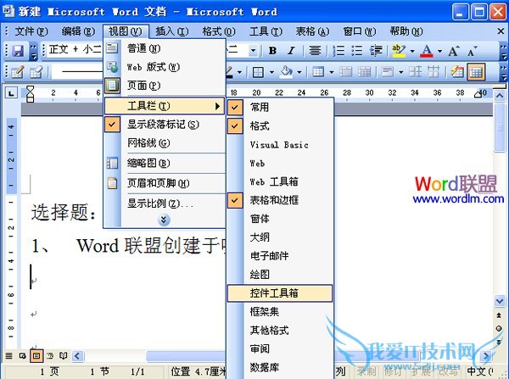509x379 pixels.
Task: Open shading color dropdown arrow
Action: click(x=299, y=72)
